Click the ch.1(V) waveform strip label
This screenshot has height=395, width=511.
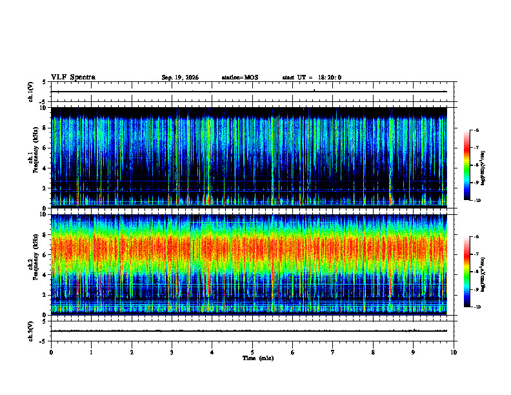[x=31, y=92]
